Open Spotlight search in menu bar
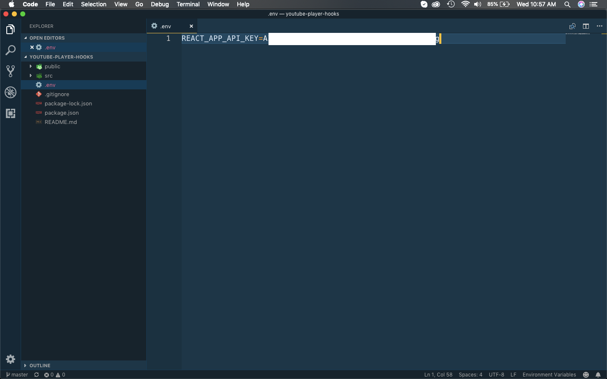 (567, 4)
